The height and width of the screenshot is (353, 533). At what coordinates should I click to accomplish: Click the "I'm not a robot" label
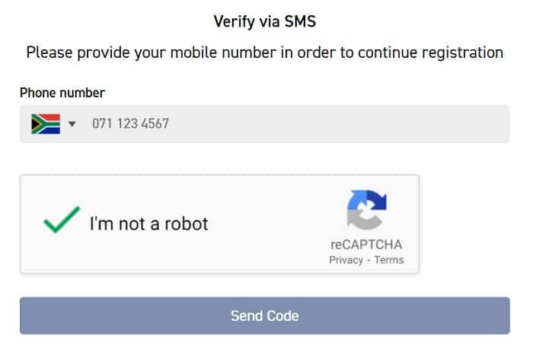149,224
